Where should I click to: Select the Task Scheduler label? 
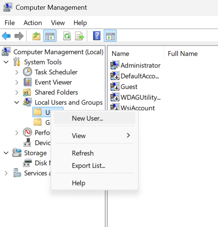pyautogui.click(x=56, y=72)
